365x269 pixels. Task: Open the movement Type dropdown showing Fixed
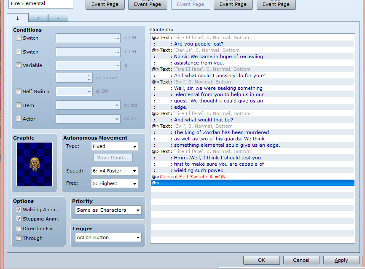(115, 146)
